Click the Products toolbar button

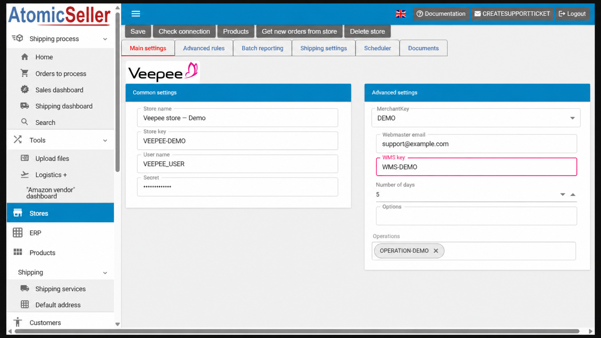point(236,31)
